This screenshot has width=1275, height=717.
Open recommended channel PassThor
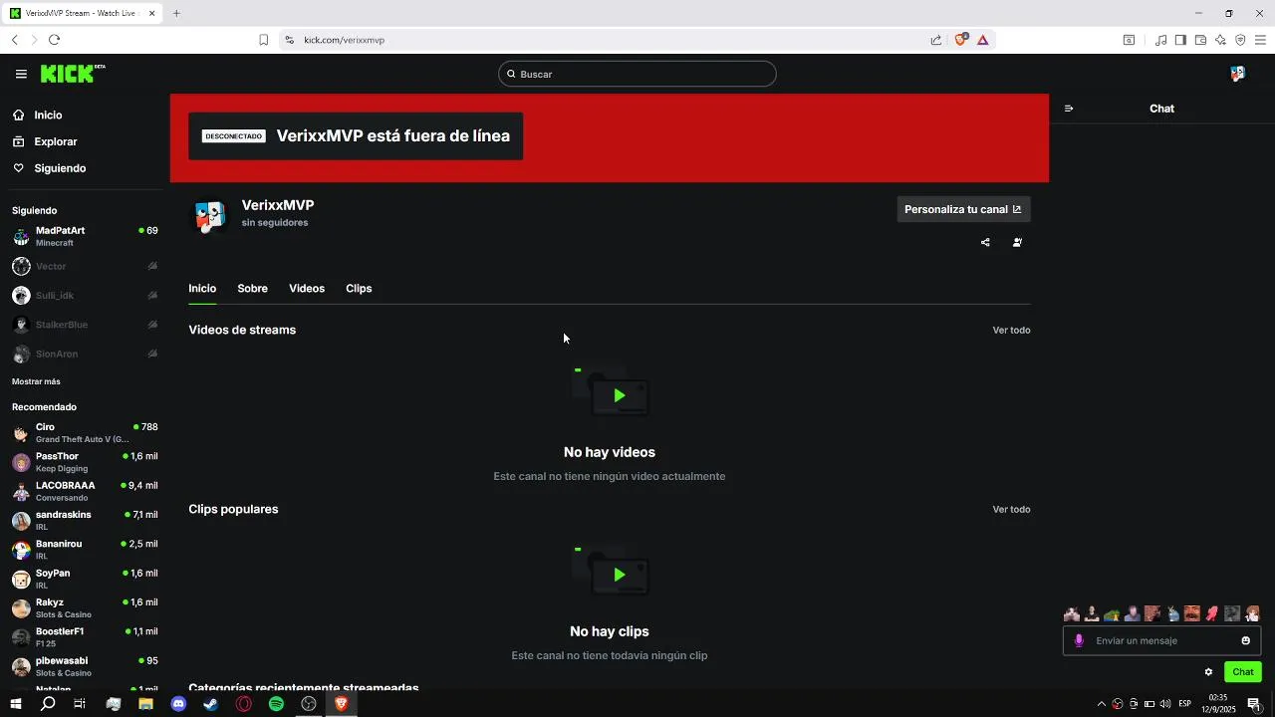coord(85,462)
